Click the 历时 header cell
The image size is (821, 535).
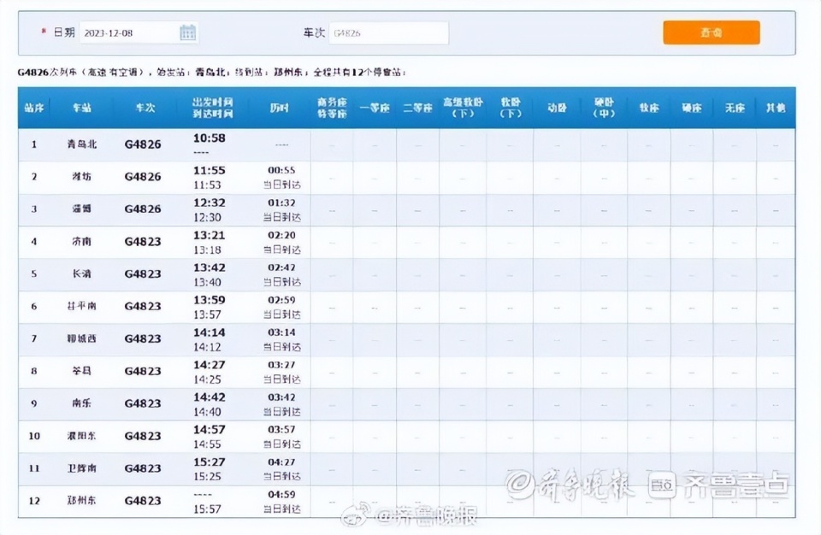(x=281, y=108)
